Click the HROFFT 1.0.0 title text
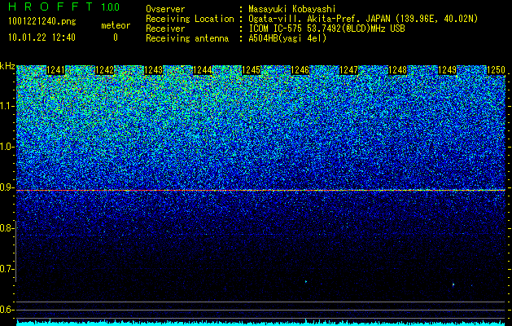512x326 pixels. point(64,7)
